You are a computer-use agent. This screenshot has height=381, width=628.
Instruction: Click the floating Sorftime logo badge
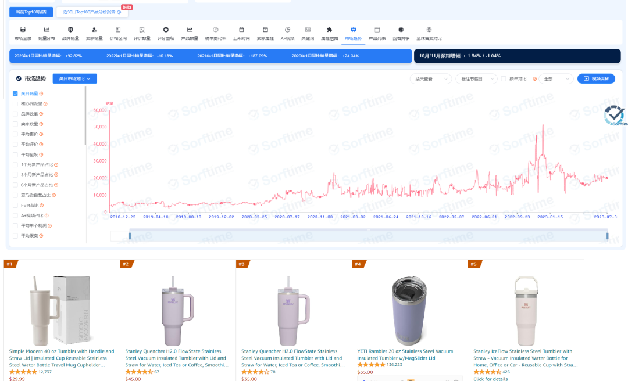pyautogui.click(x=615, y=115)
